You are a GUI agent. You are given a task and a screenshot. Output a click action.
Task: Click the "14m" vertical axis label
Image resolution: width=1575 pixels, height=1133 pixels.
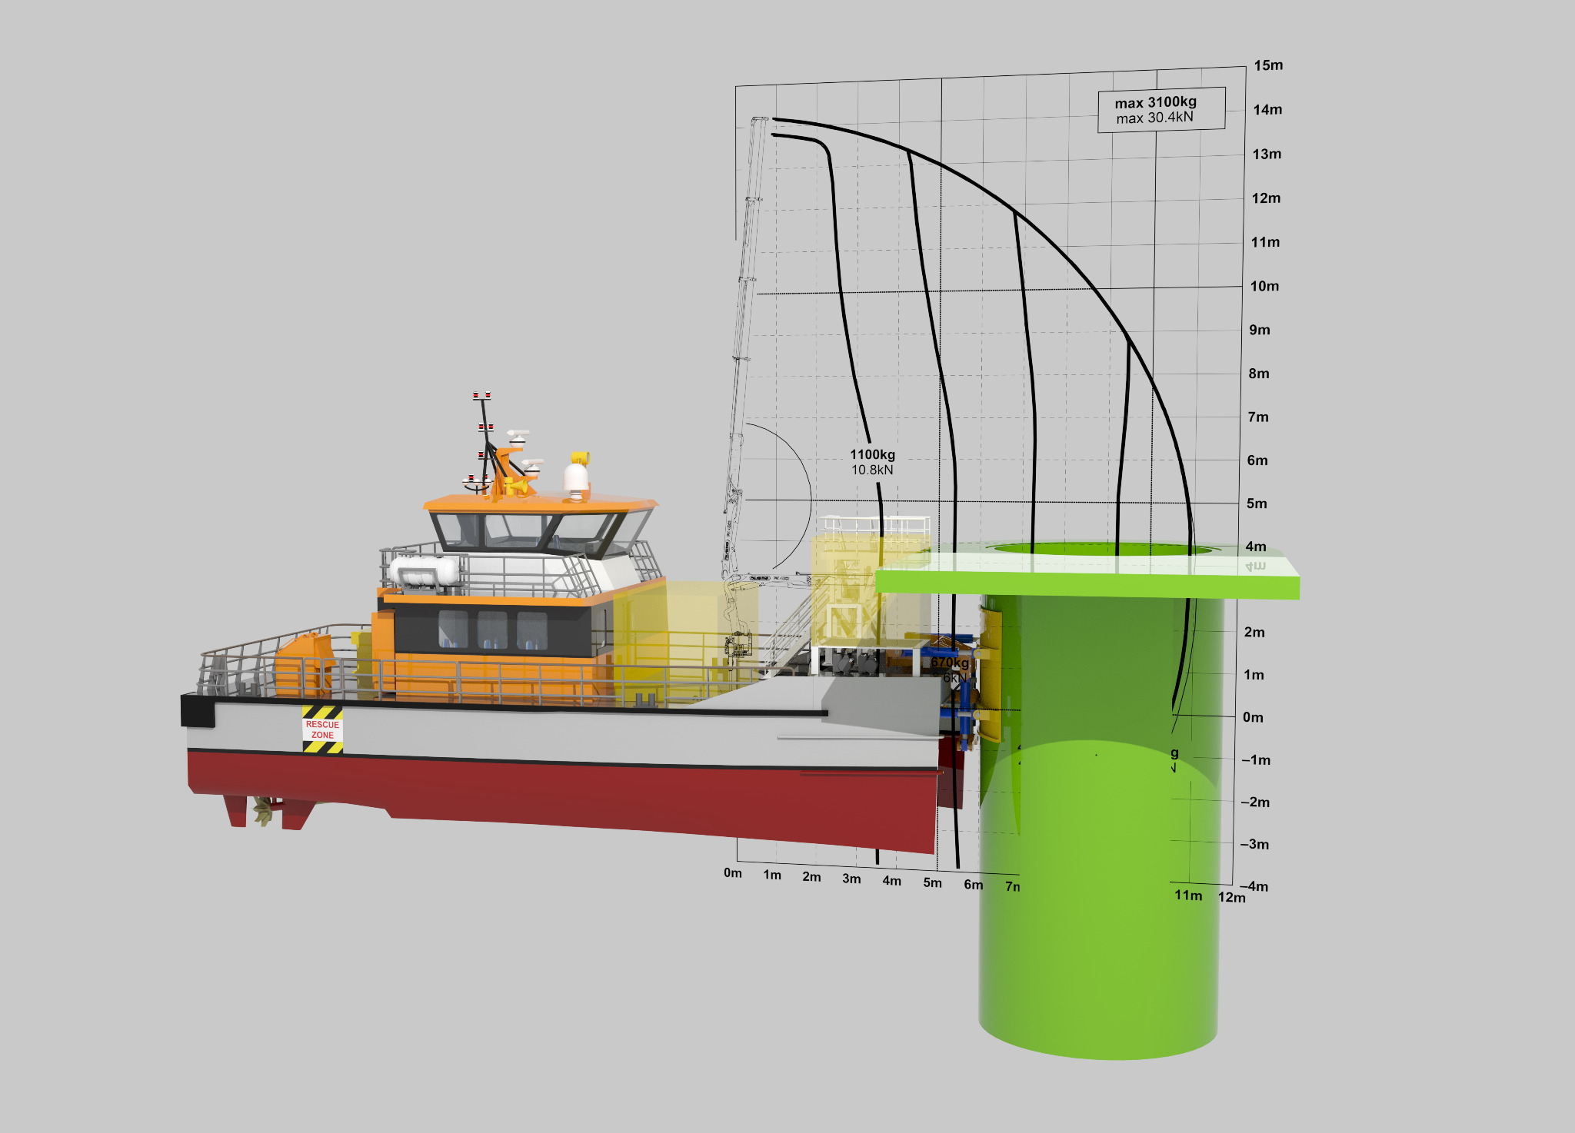click(1267, 110)
